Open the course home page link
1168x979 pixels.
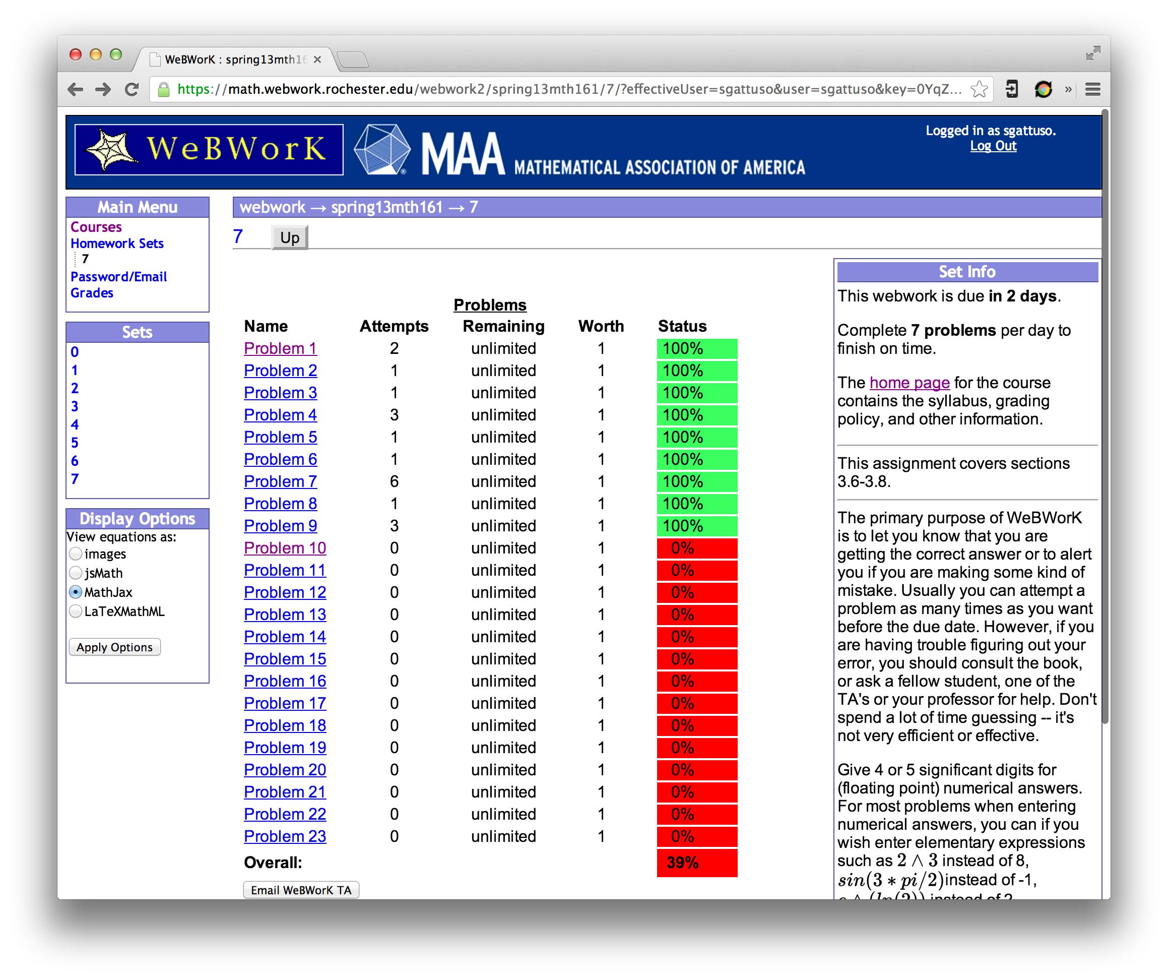point(910,383)
